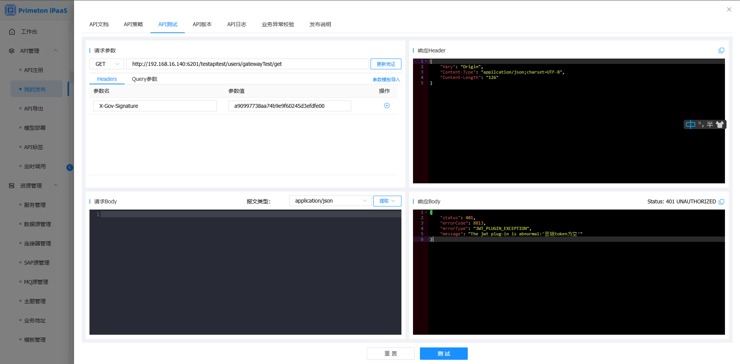740x364 pixels.
Task: Click the sidebar collapse arrow icon
Action: pos(70,167)
